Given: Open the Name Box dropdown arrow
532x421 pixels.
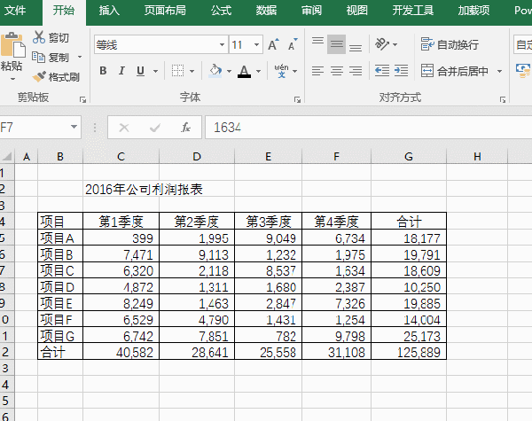Looking at the screenshot, I should [x=74, y=127].
